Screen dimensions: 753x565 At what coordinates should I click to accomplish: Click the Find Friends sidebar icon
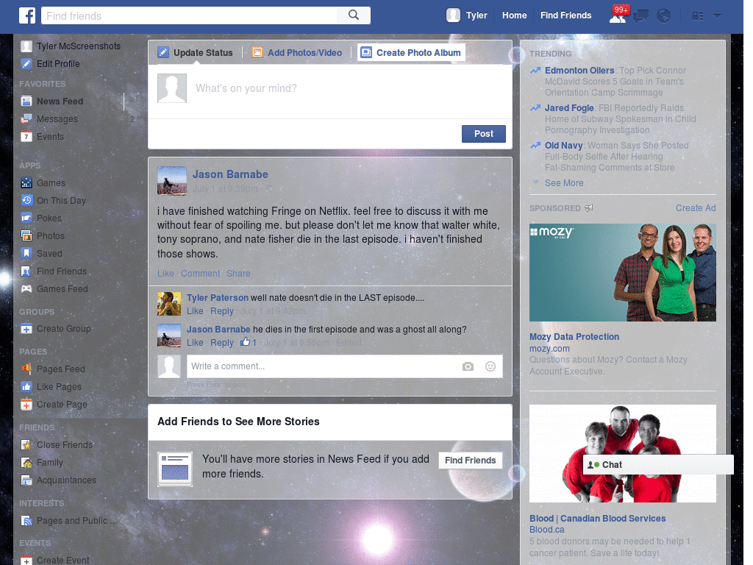[x=26, y=271]
